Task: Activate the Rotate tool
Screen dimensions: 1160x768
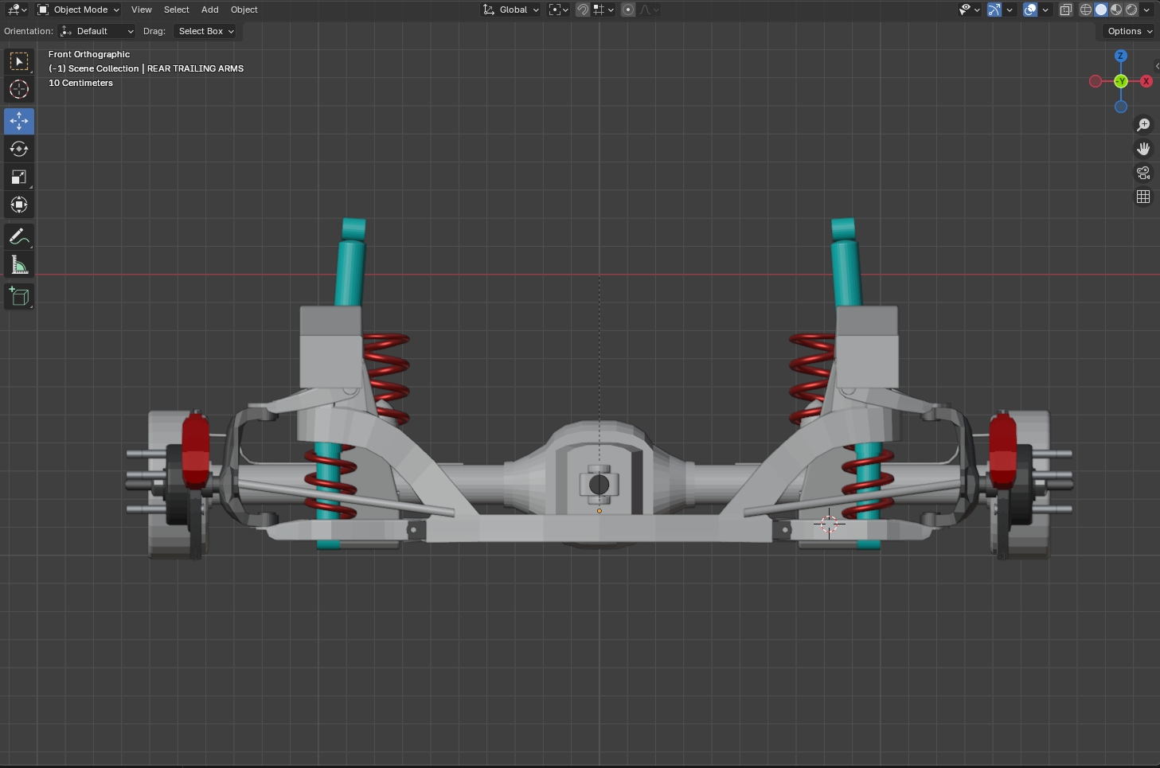Action: [19, 149]
